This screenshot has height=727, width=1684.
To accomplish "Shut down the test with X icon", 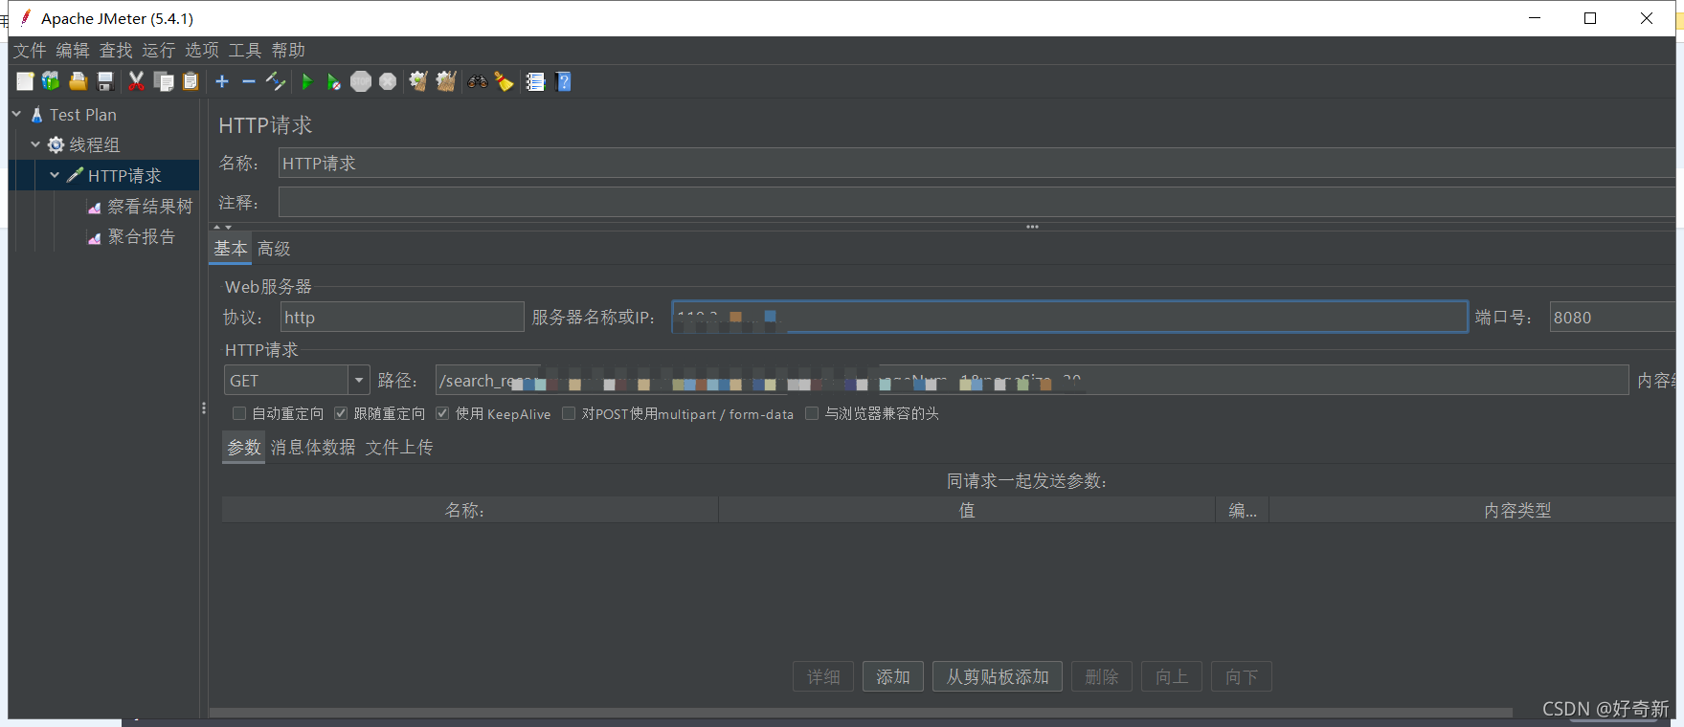I will click(x=388, y=81).
